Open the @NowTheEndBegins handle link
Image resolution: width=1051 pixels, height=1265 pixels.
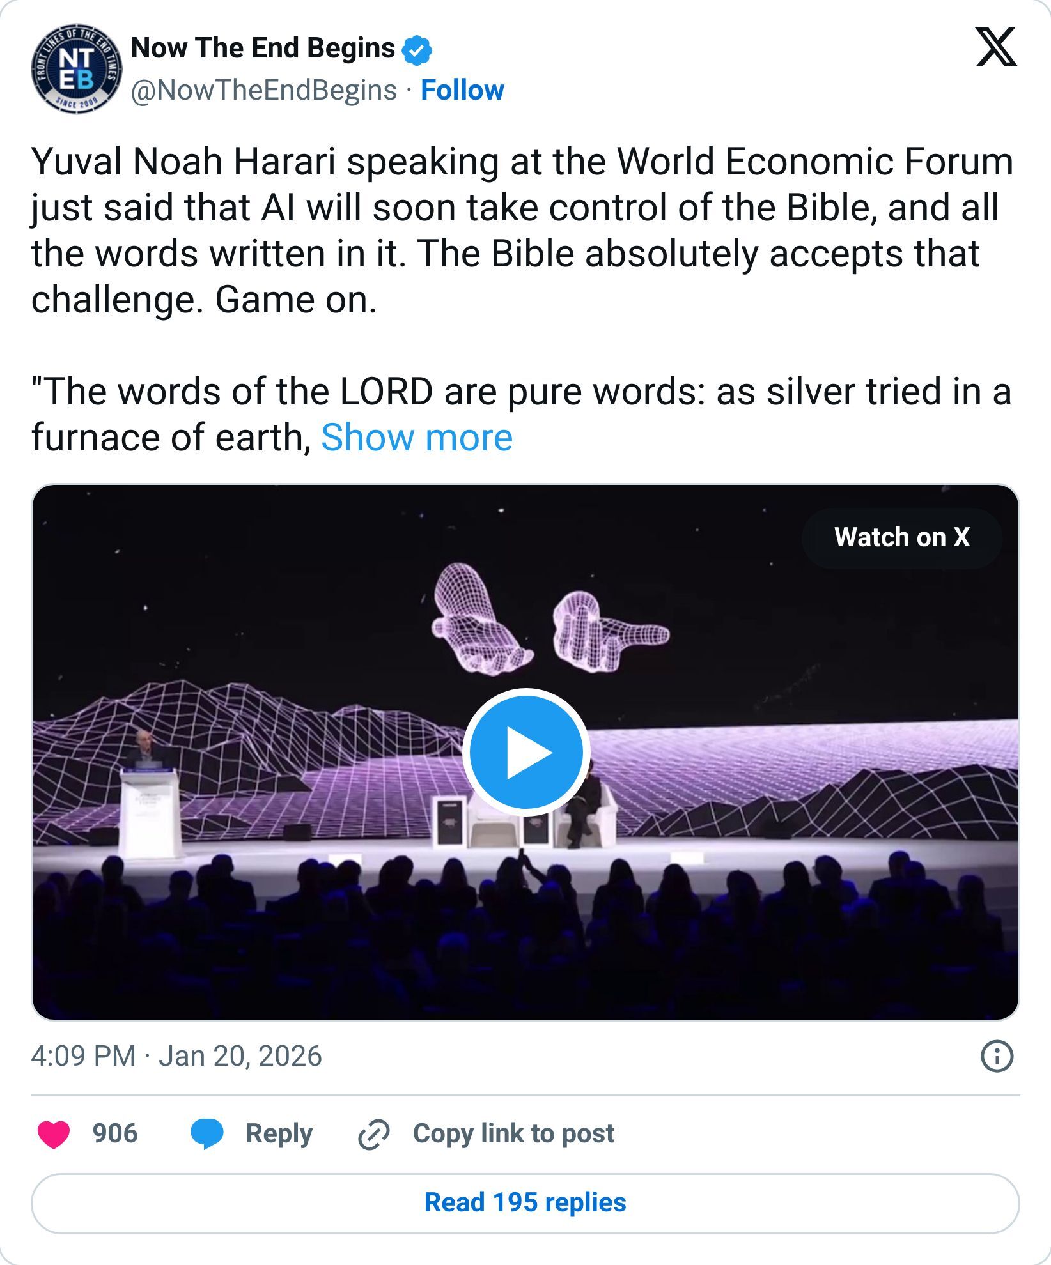[263, 90]
